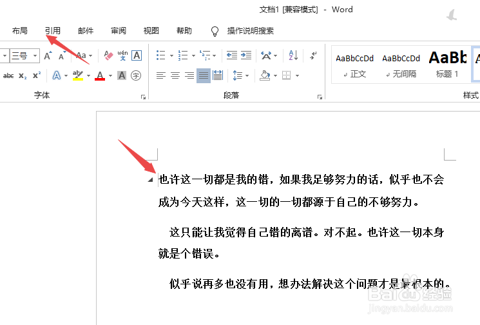
Task: Toggle character shading gray A icon
Action: tap(122, 75)
